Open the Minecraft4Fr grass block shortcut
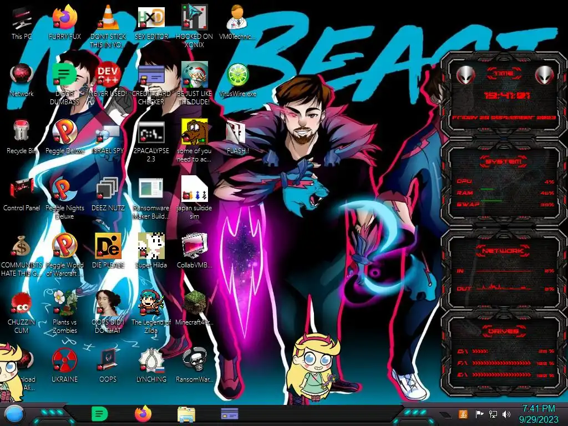The height and width of the screenshot is (426, 568). [194, 308]
